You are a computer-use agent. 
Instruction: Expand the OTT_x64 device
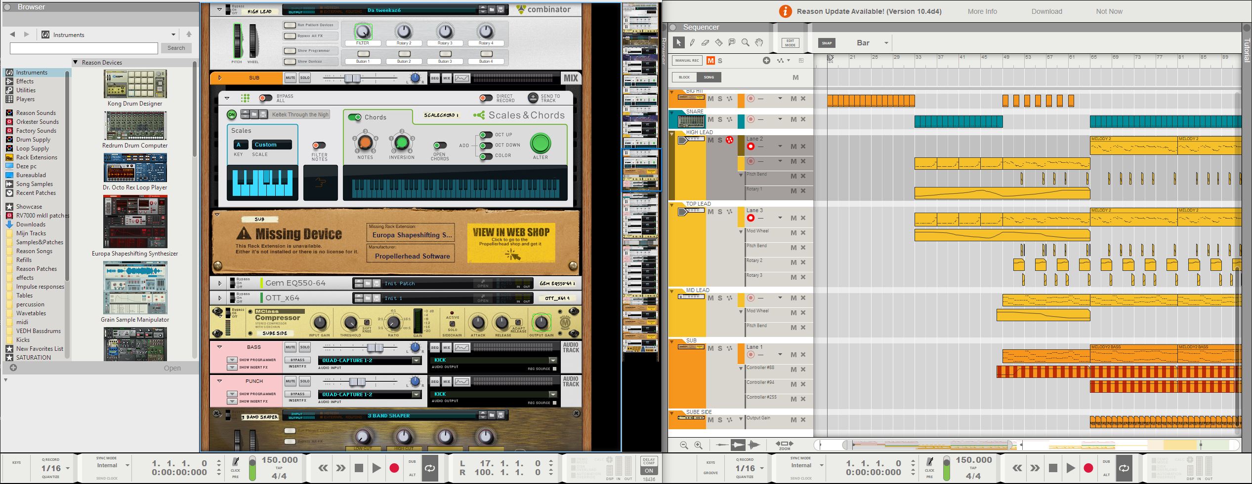[220, 298]
